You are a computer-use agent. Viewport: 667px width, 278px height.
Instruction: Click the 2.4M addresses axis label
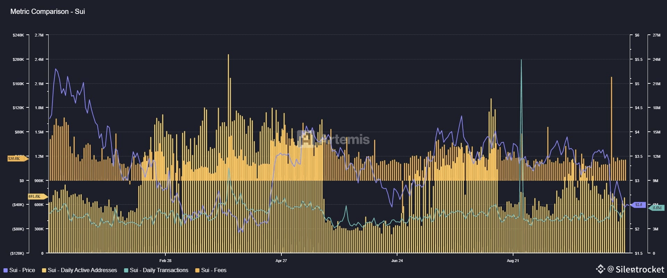pos(39,59)
